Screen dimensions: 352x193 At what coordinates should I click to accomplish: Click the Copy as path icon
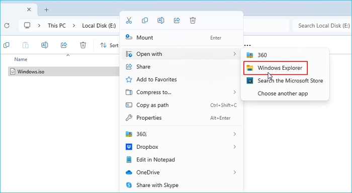tap(129, 105)
